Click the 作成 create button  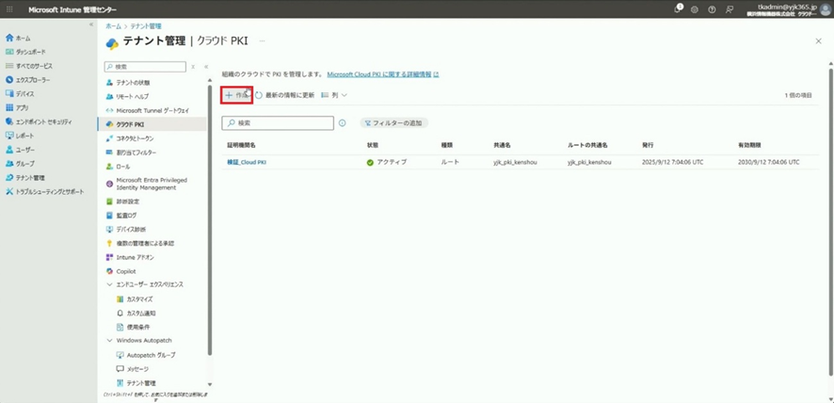(236, 95)
